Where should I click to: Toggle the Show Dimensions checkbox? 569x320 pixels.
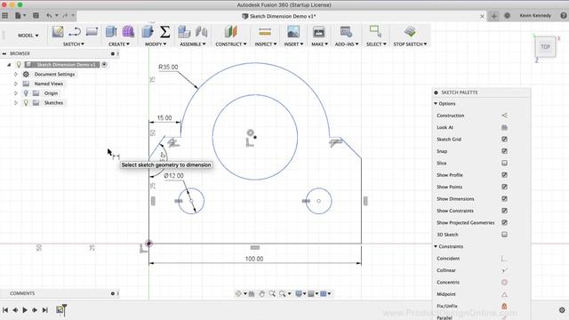[504, 199]
